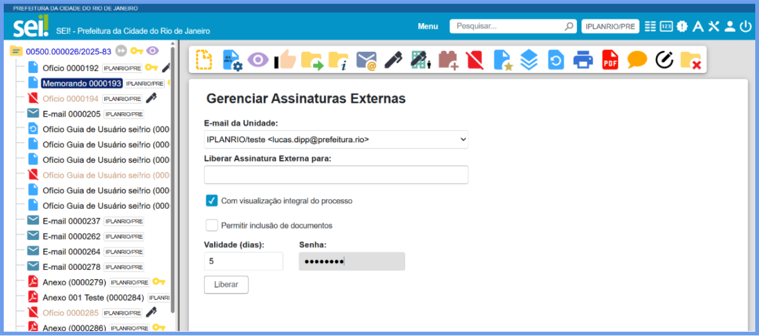This screenshot has width=759, height=336.
Task: Click the purple eye icon beside process number
Action: (152, 51)
